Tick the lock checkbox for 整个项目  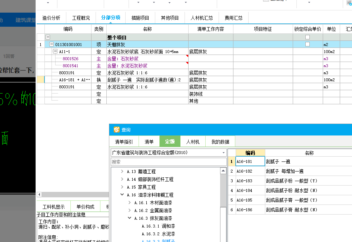[308, 37]
